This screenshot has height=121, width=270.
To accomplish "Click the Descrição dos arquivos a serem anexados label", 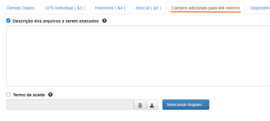I will (x=56, y=21).
